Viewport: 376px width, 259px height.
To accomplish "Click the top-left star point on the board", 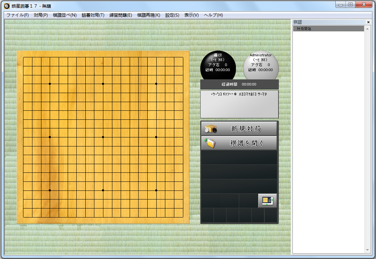I will tap(49, 83).
